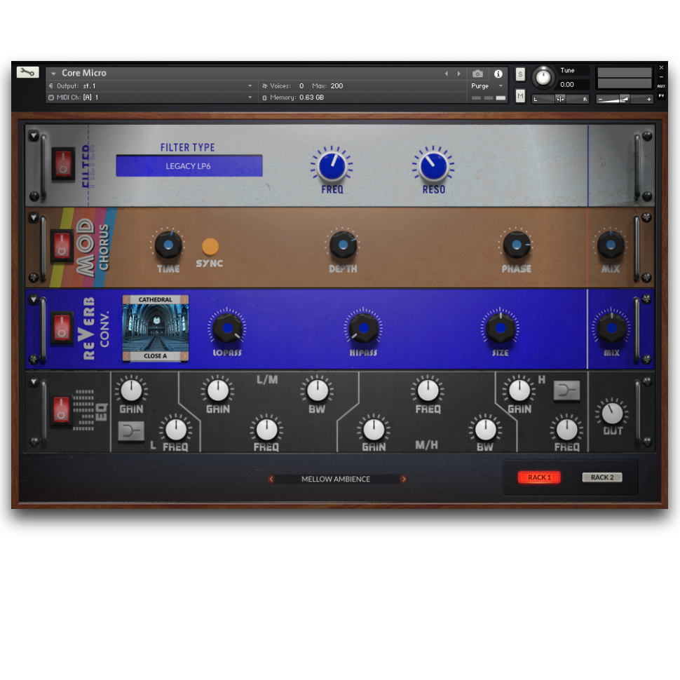Image resolution: width=680 pixels, height=680 pixels.
Task: Click the Chorus TIME knob
Action: 168,245
